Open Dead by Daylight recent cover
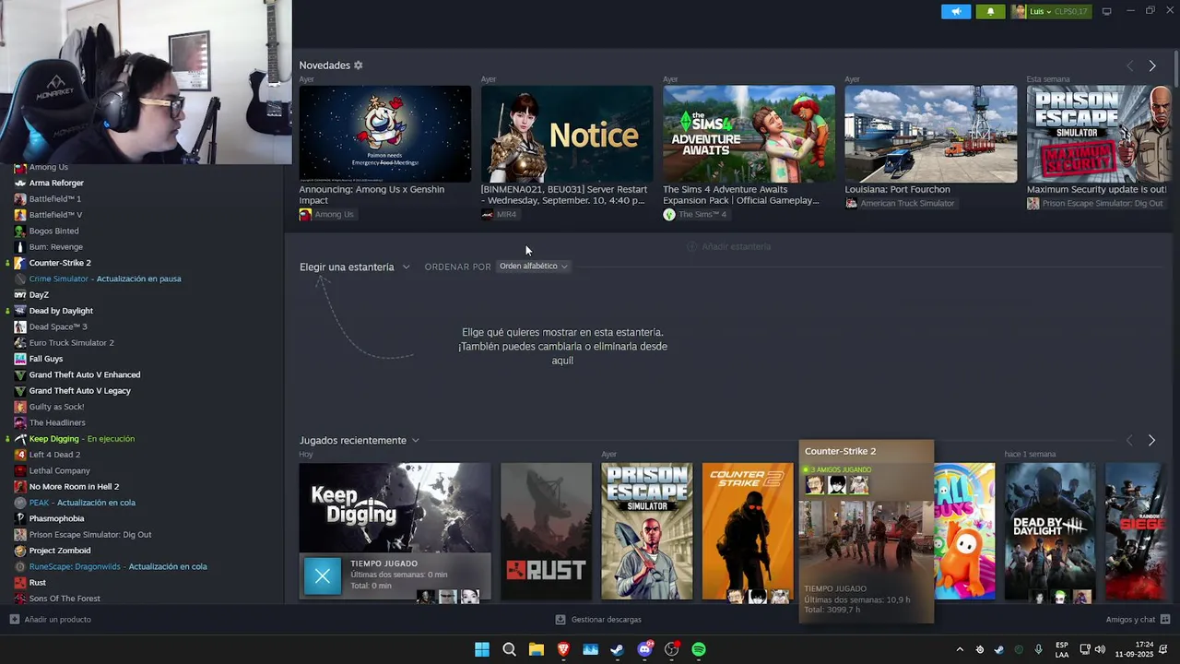Viewport: 1180px width, 664px height. (1050, 531)
